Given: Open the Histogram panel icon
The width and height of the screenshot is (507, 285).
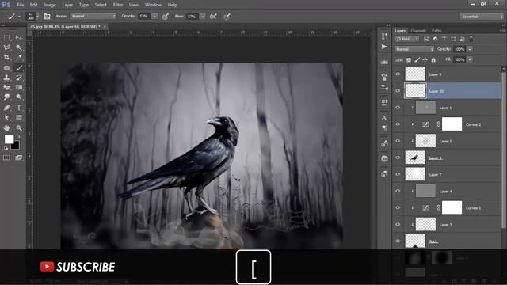Looking at the screenshot, I should coord(384,62).
